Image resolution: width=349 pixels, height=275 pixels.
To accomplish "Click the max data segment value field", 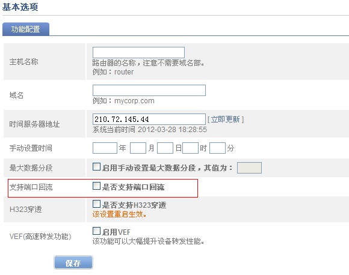I will 249,168.
